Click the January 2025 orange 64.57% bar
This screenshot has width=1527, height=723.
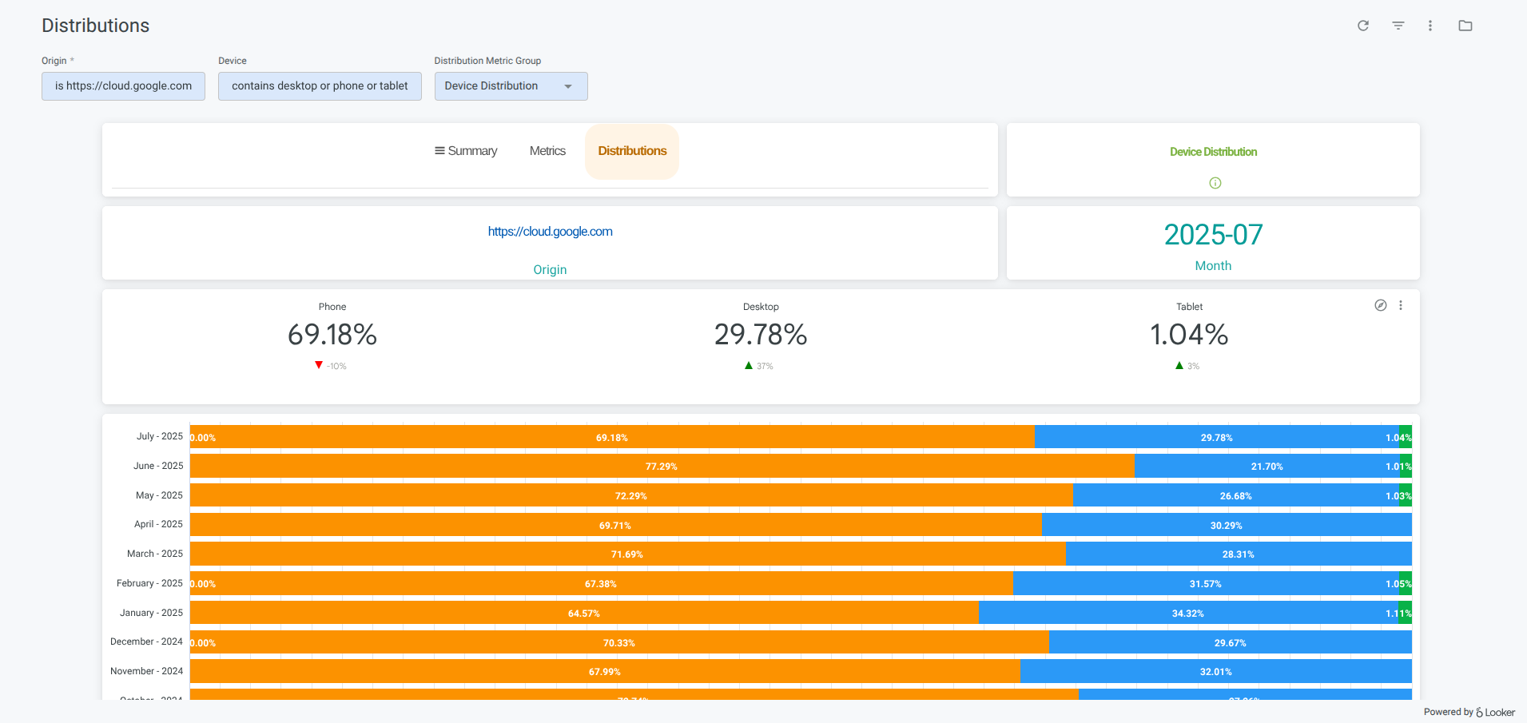584,613
